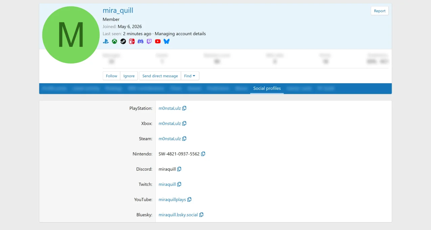This screenshot has width=431, height=230.
Task: Click the YouTube icon in profile header
Action: (x=158, y=41)
